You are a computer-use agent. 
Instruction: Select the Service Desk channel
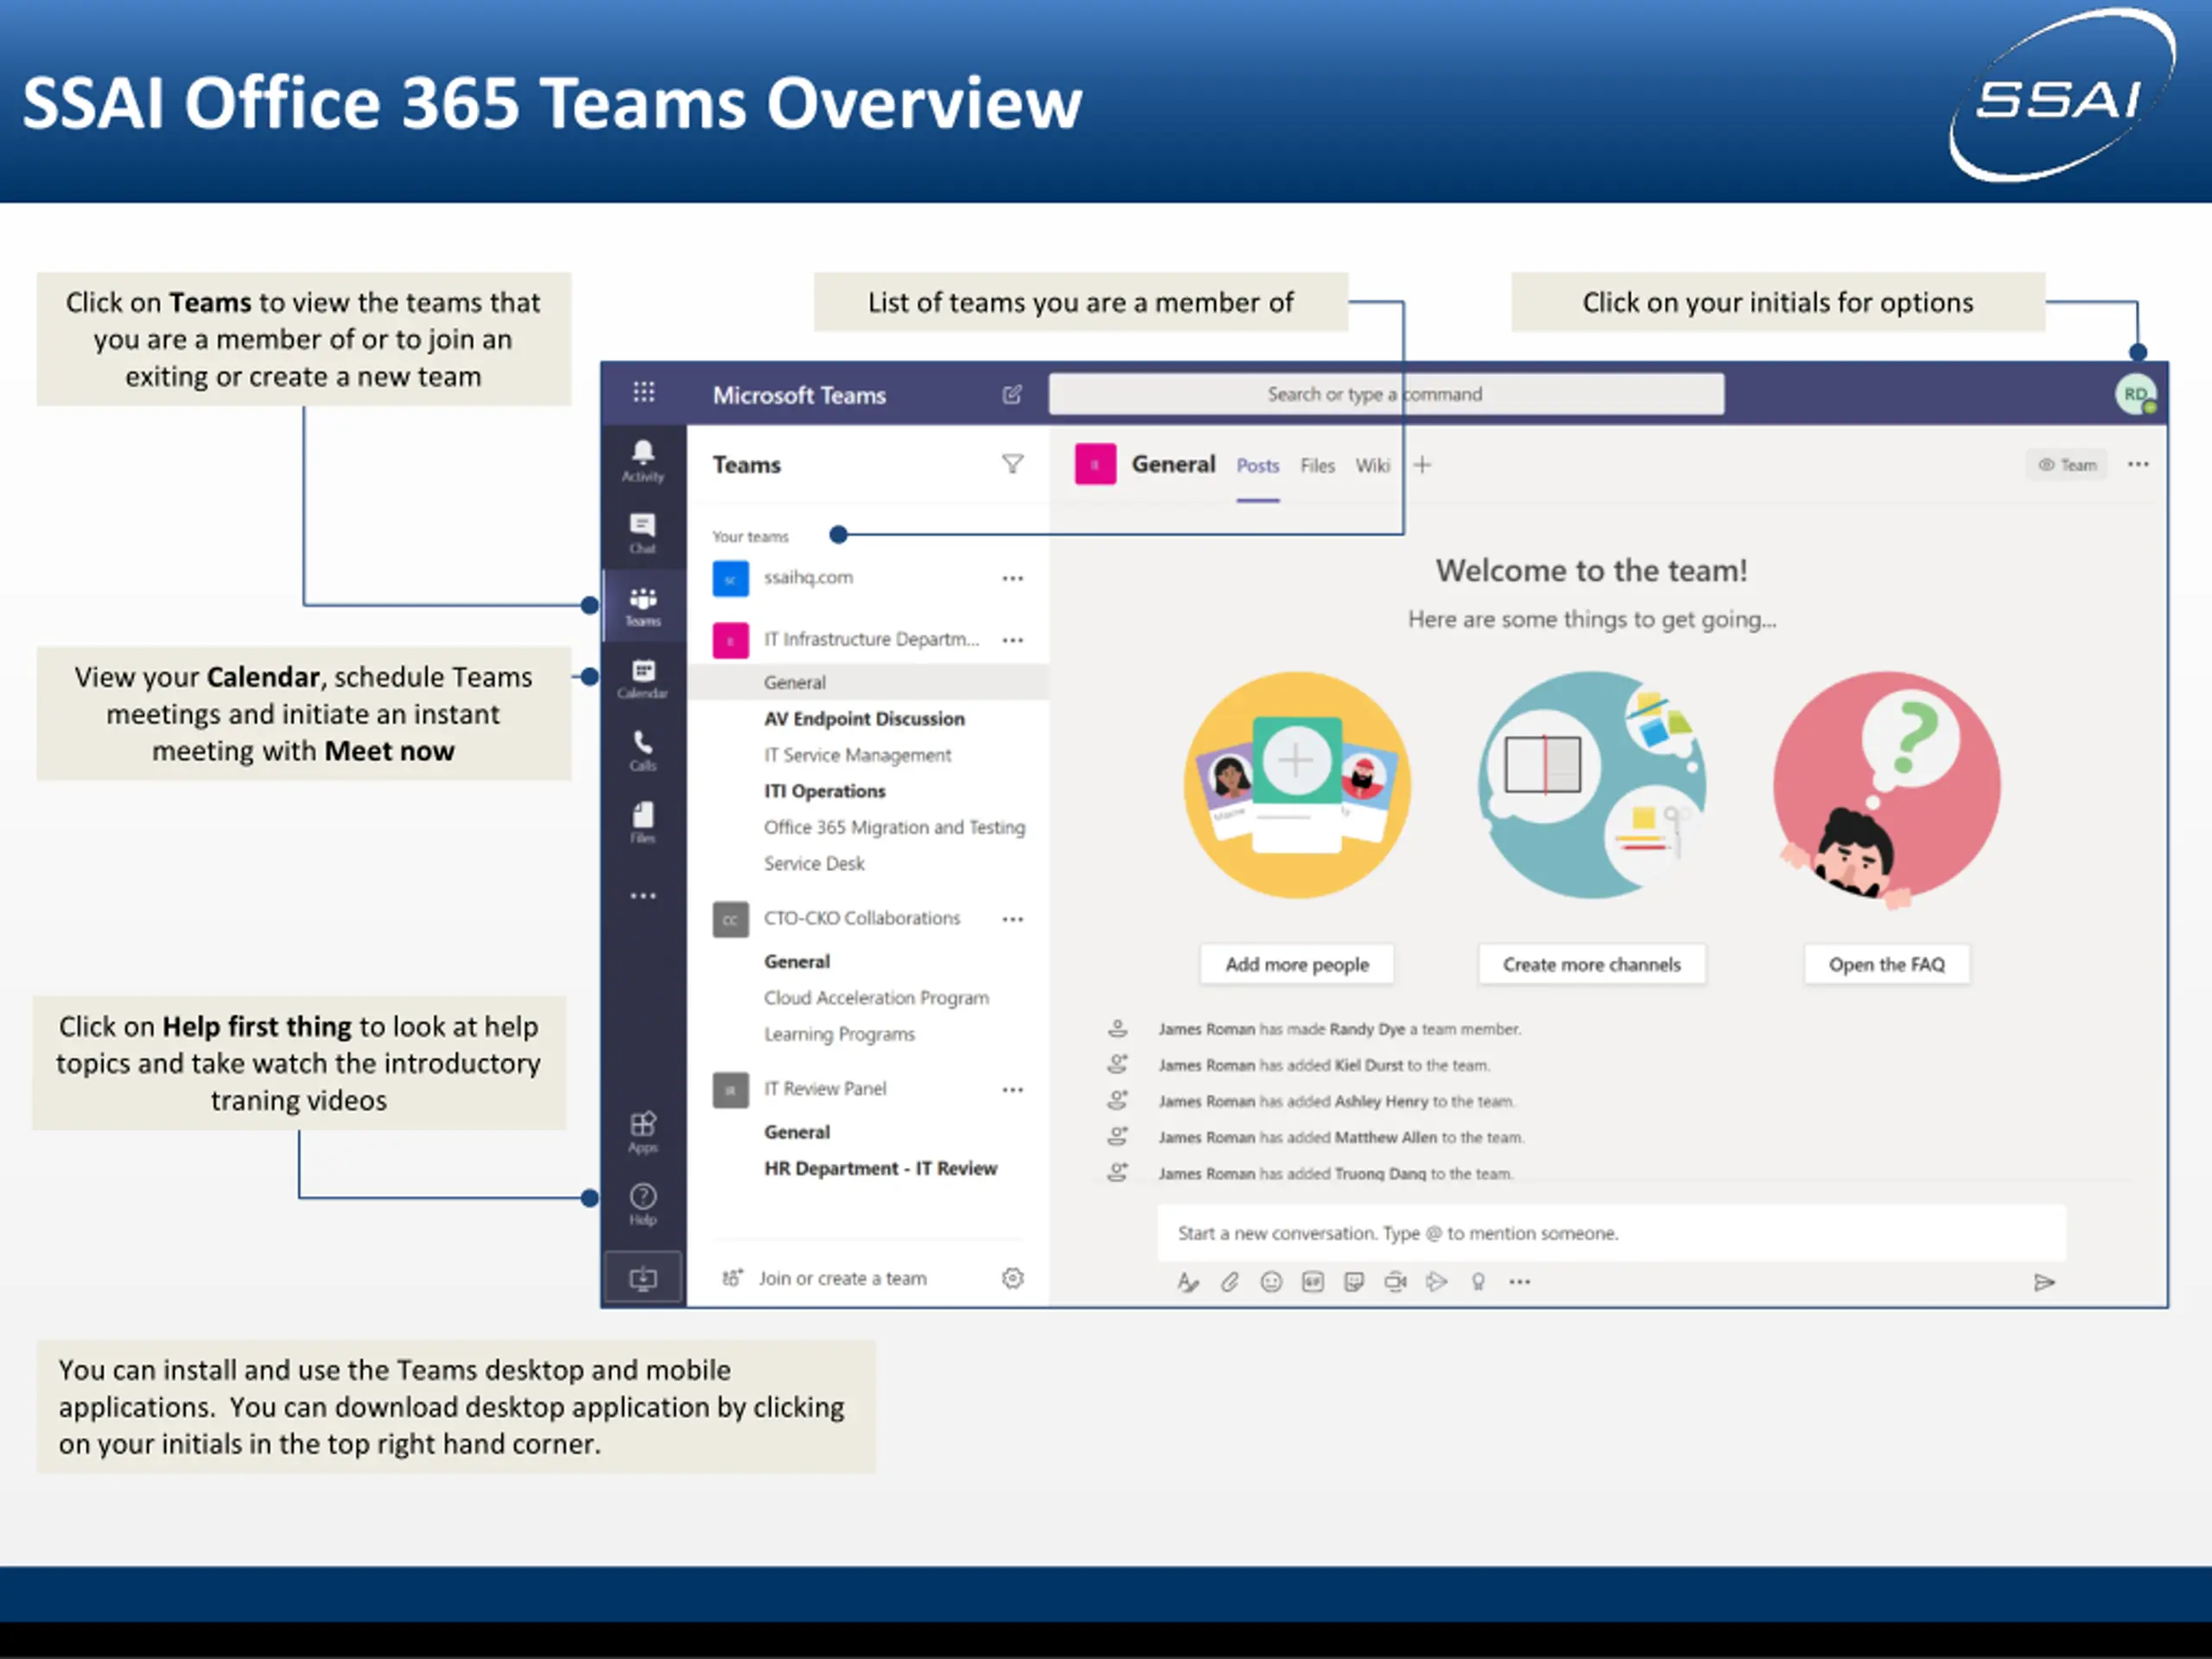[x=814, y=863]
